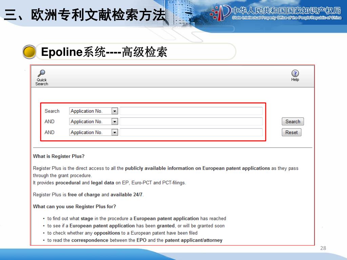Expand the Search row field dropdown
Screen dimensions: 347x260
[115, 111]
